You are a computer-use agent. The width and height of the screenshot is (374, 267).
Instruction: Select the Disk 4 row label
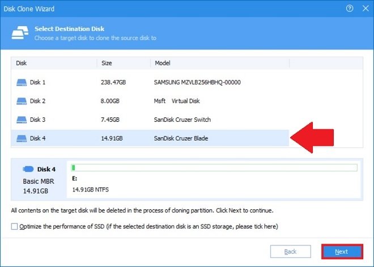pyautogui.click(x=37, y=138)
